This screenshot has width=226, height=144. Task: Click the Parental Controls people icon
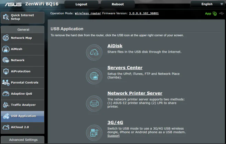6,83
